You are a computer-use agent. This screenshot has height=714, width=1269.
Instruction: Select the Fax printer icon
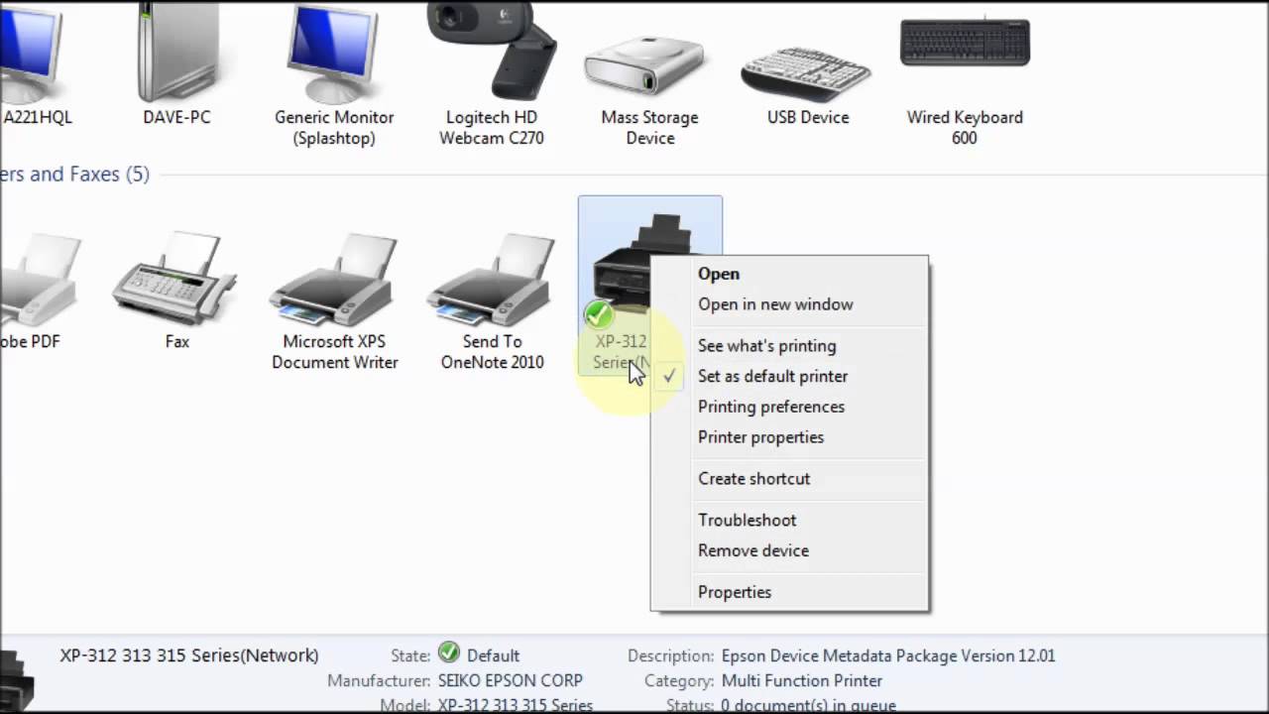pyautogui.click(x=176, y=278)
